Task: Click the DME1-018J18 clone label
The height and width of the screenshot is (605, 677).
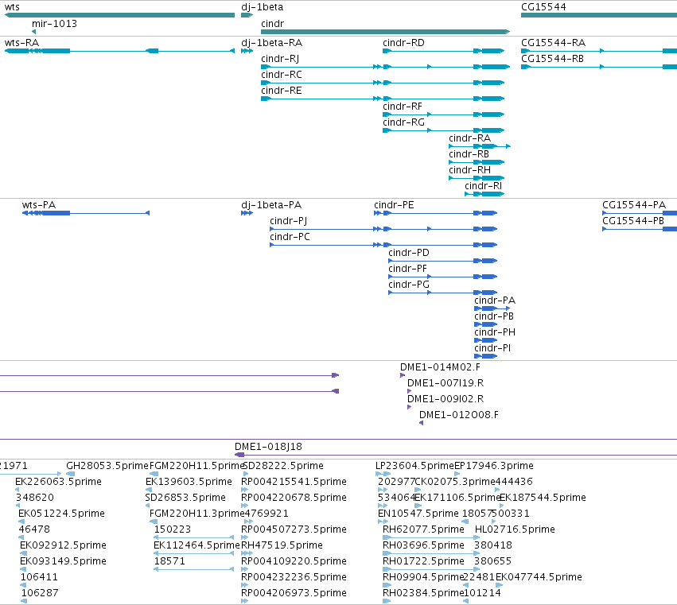Action: pyautogui.click(x=268, y=447)
